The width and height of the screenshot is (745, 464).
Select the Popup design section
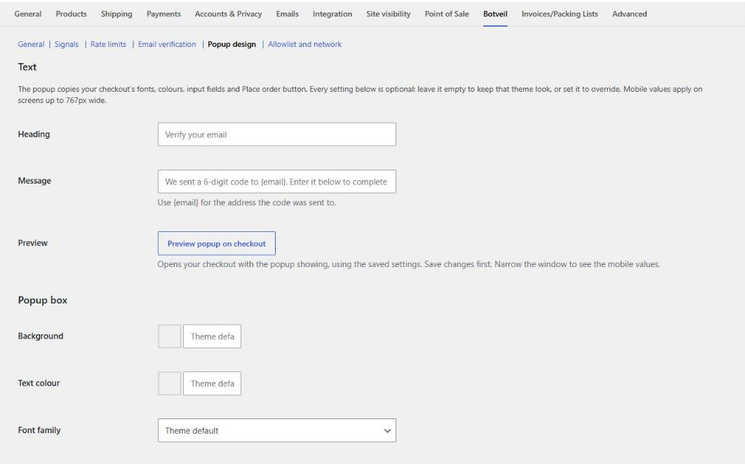click(x=232, y=44)
